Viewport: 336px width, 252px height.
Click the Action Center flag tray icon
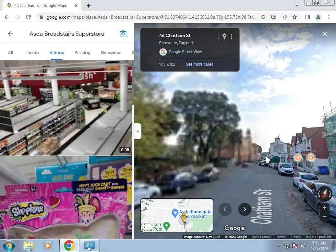click(x=295, y=246)
